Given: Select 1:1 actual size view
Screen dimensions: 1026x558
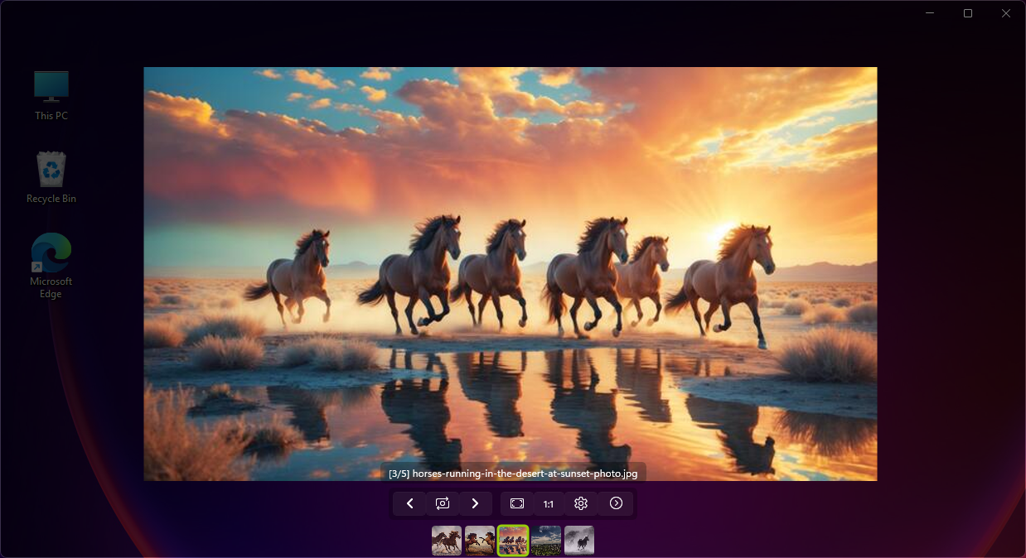Looking at the screenshot, I should coord(548,503).
